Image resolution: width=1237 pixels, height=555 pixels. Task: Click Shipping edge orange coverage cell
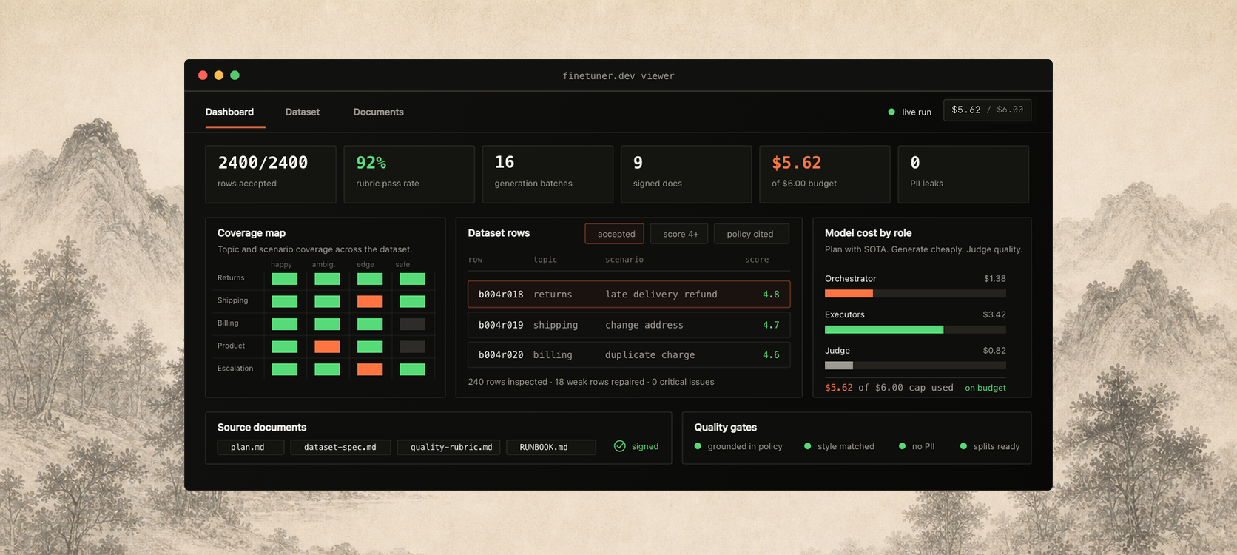[370, 301]
